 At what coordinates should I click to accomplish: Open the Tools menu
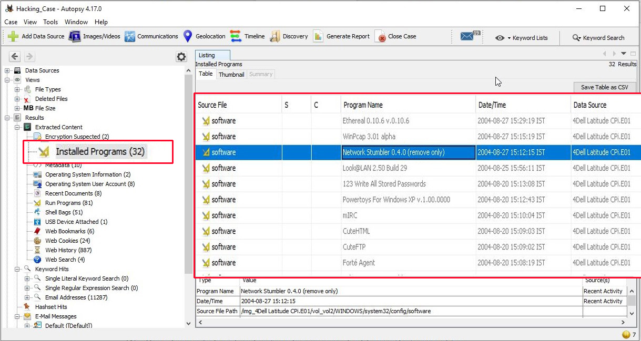pos(50,22)
